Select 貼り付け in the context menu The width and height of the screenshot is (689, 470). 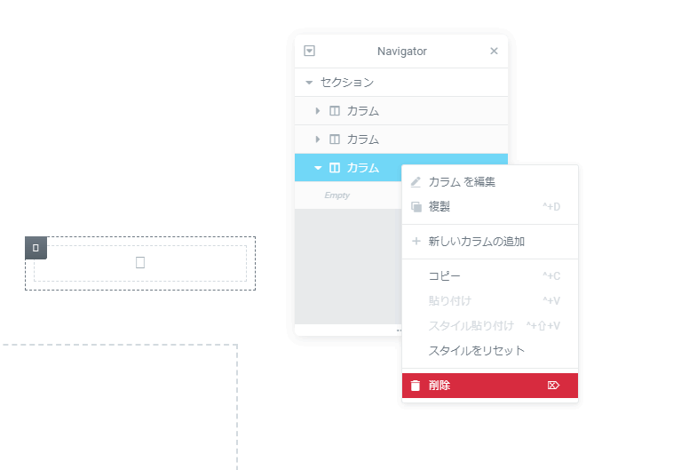click(449, 301)
